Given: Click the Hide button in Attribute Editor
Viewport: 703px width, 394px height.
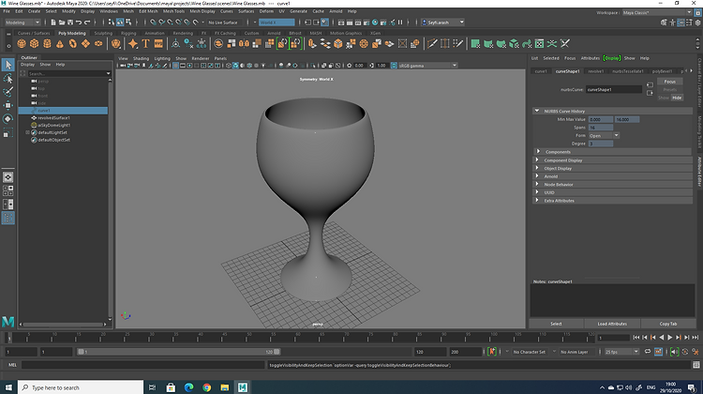Looking at the screenshot, I should [x=677, y=98].
